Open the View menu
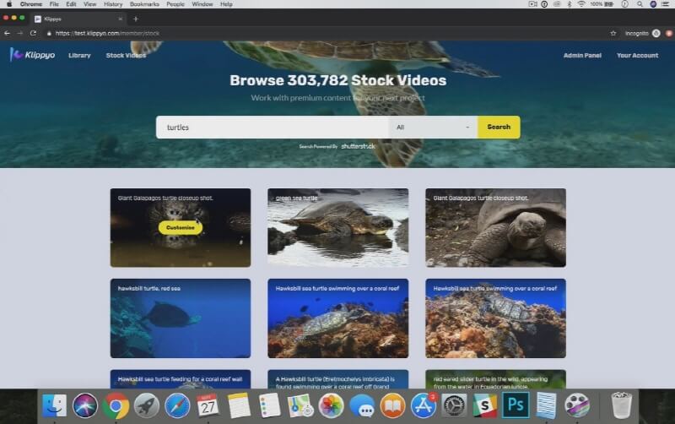This screenshot has width=675, height=424. click(x=89, y=4)
